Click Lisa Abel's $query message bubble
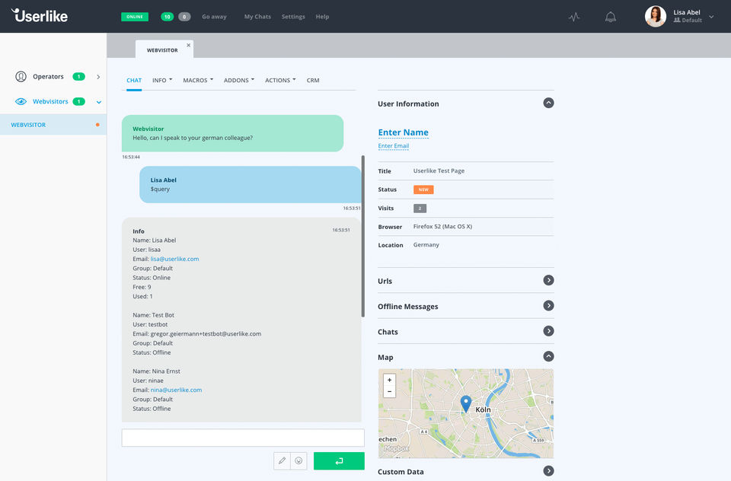 coord(251,185)
